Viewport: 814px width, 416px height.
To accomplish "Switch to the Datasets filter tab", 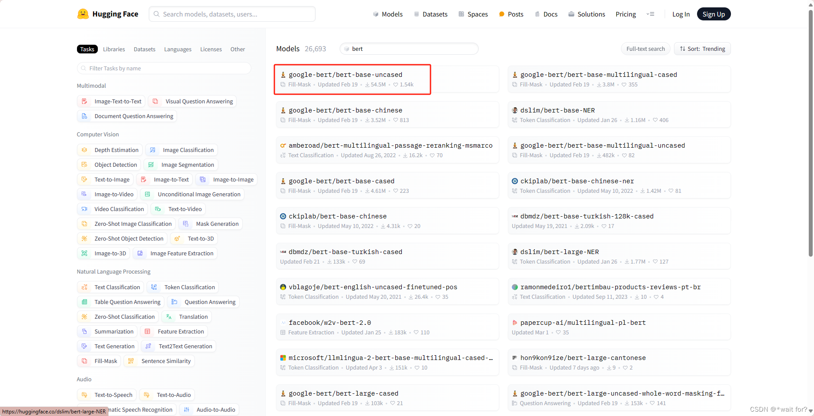I will click(144, 49).
